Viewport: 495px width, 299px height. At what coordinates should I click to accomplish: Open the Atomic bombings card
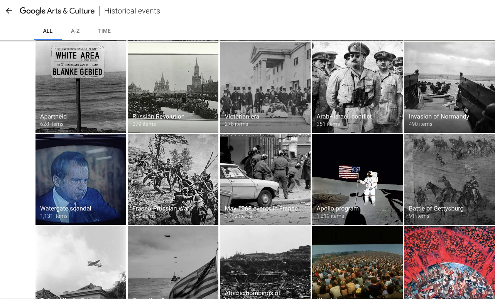coord(265,262)
